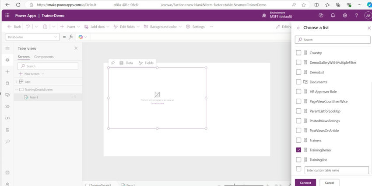
Task: Open the Power Automate icon in sidebar
Action: coord(7,107)
